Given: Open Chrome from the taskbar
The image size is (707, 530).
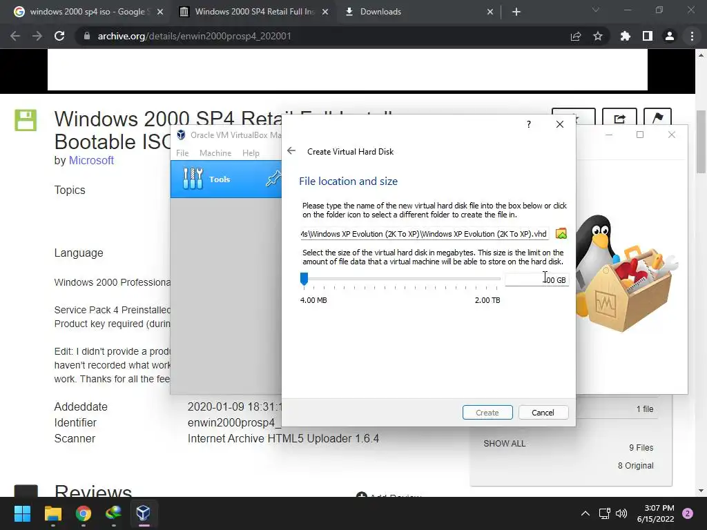Looking at the screenshot, I should [84, 513].
